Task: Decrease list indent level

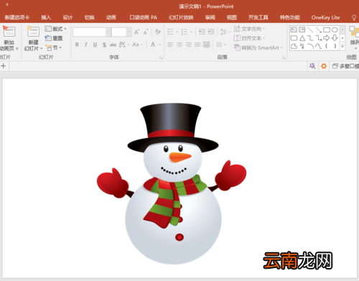Action: pos(202,32)
